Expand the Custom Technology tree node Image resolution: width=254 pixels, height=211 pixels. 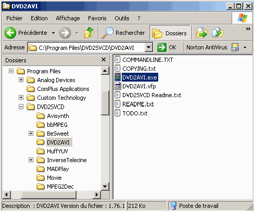tap(21, 98)
